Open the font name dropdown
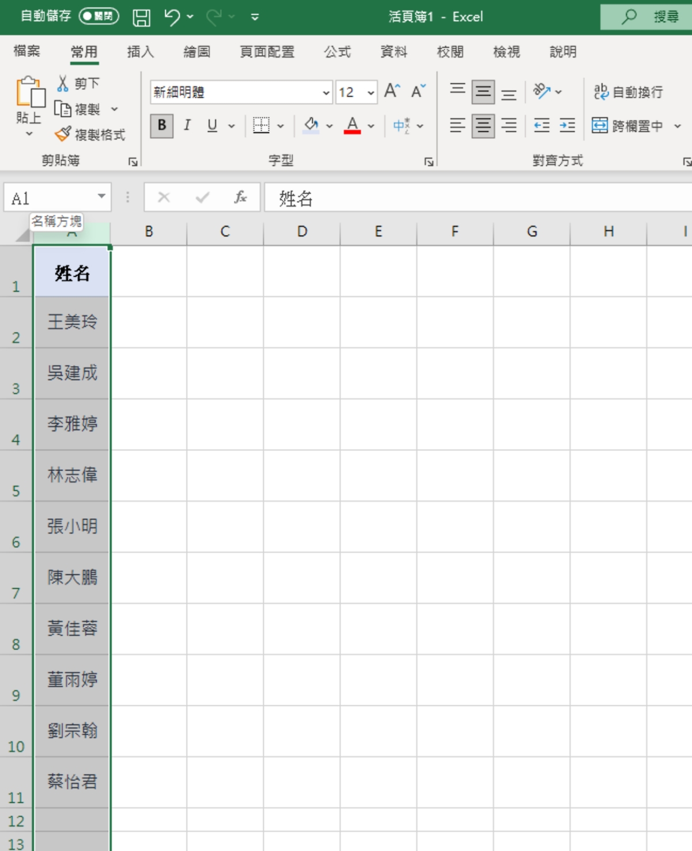This screenshot has width=692, height=851. click(326, 92)
